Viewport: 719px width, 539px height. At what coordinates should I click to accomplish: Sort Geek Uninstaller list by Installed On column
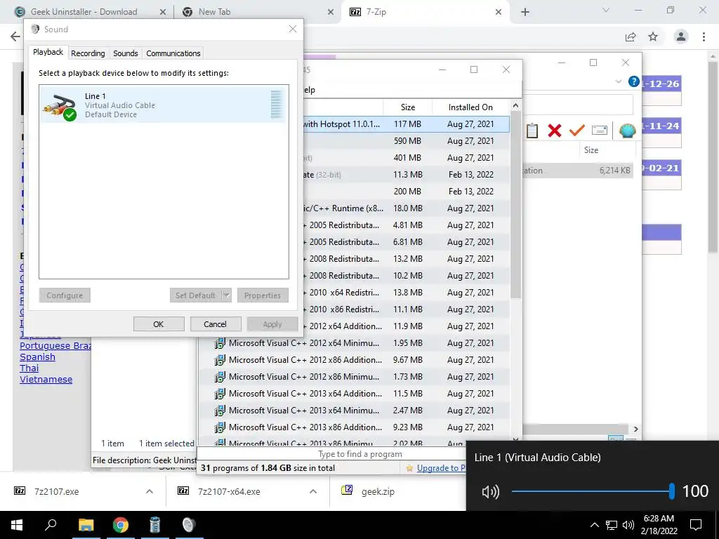point(470,107)
